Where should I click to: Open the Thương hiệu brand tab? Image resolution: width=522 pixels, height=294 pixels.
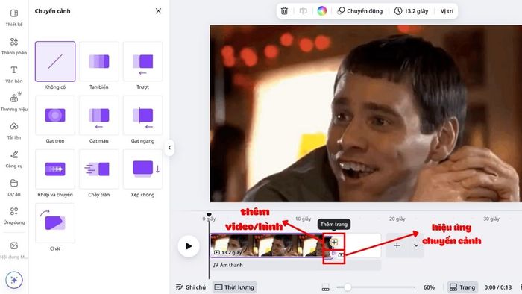pyautogui.click(x=14, y=102)
